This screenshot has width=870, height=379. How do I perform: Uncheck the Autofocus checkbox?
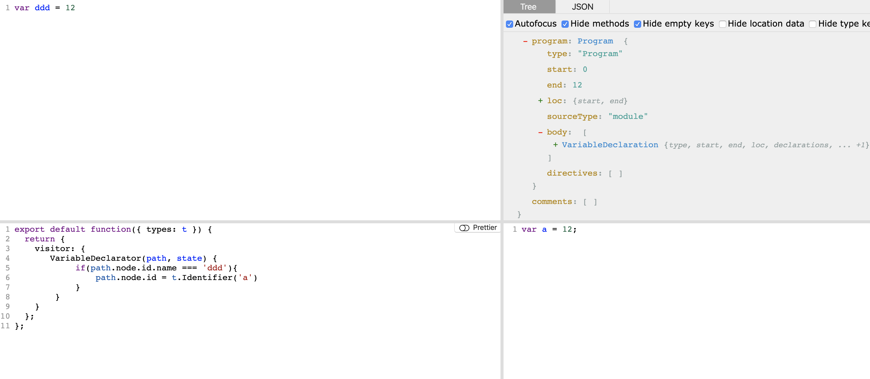[510, 24]
